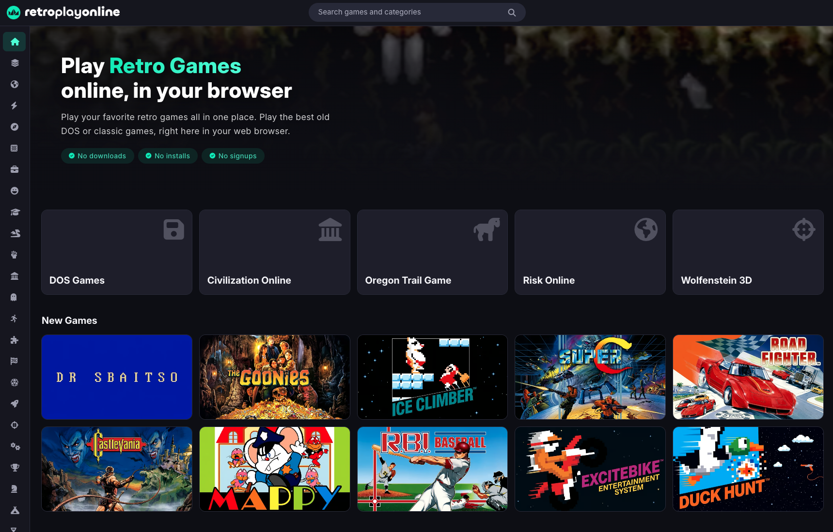The image size is (833, 532).
Task: Open the stacked layers icon in sidebar
Action: (x=15, y=63)
